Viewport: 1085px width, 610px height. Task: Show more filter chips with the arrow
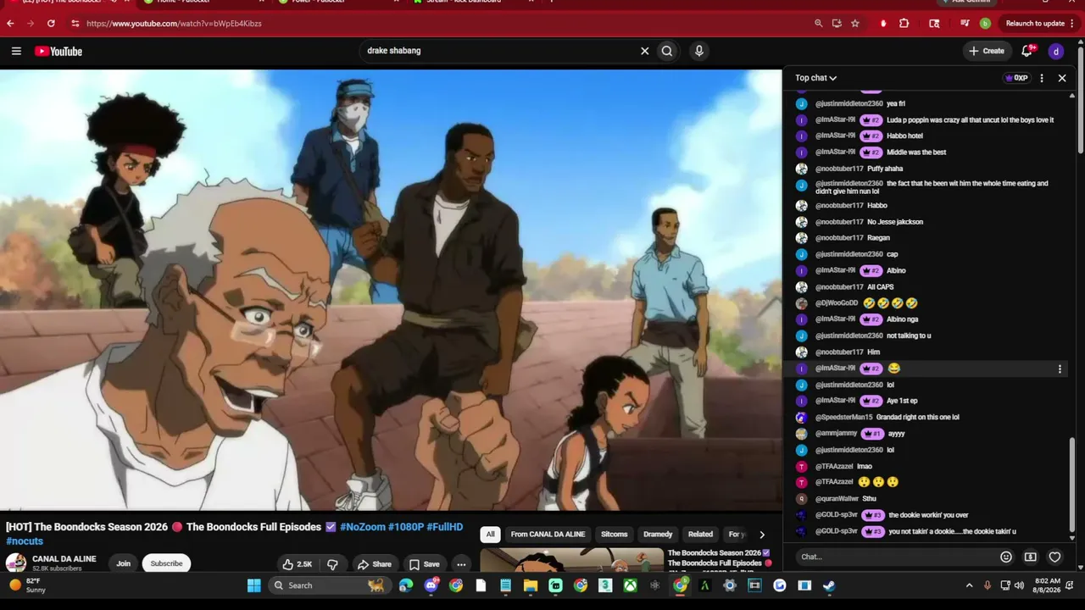[761, 535]
